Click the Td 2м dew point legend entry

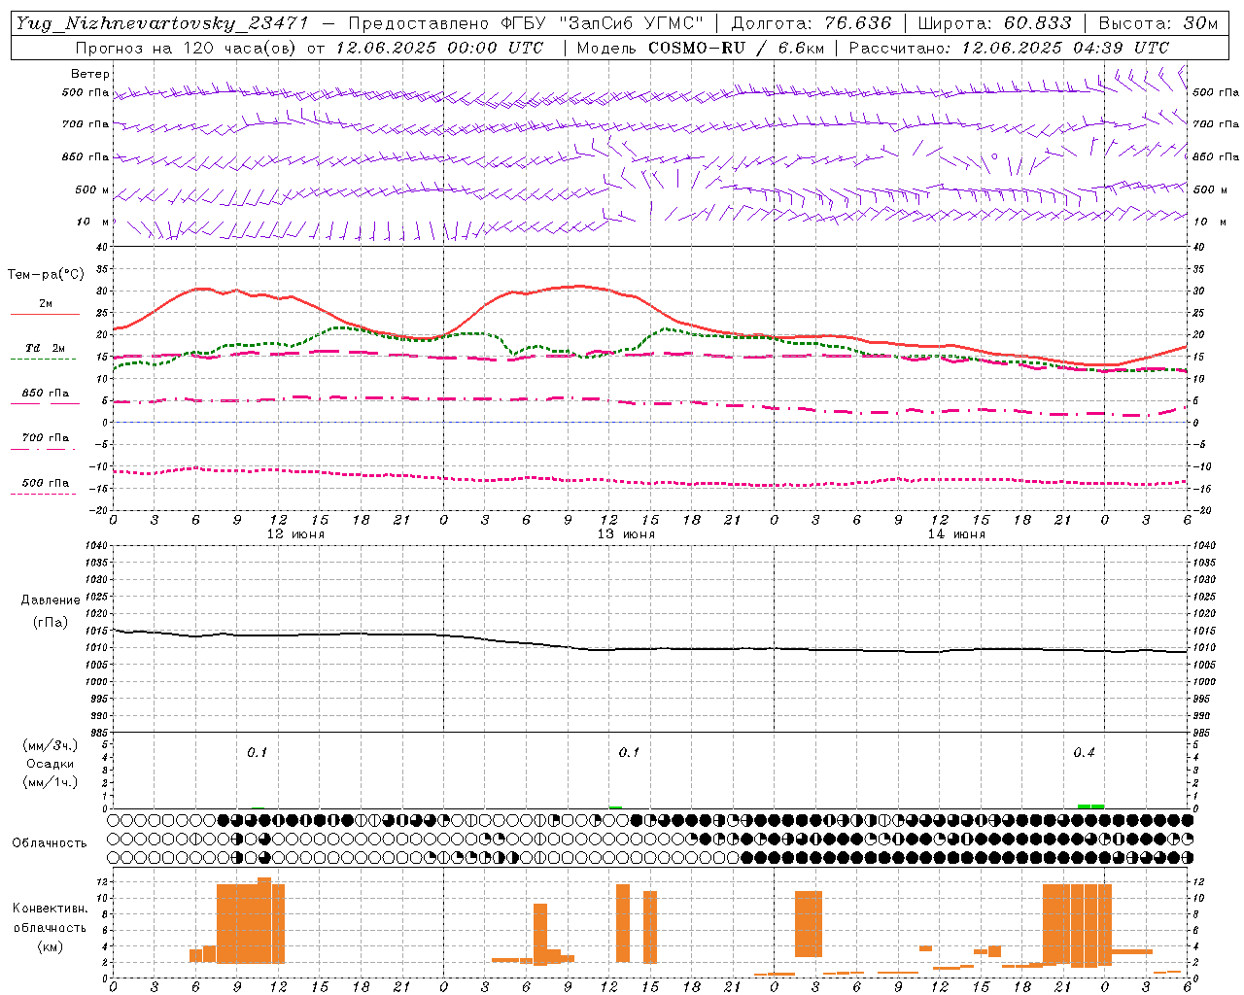pyautogui.click(x=45, y=348)
